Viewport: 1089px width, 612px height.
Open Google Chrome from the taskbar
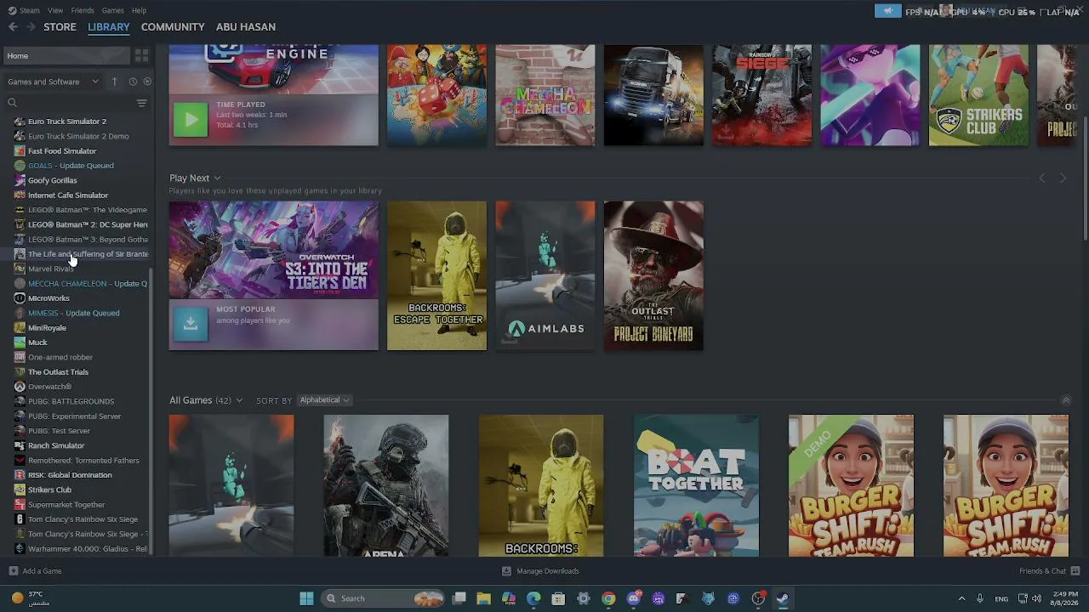point(608,598)
